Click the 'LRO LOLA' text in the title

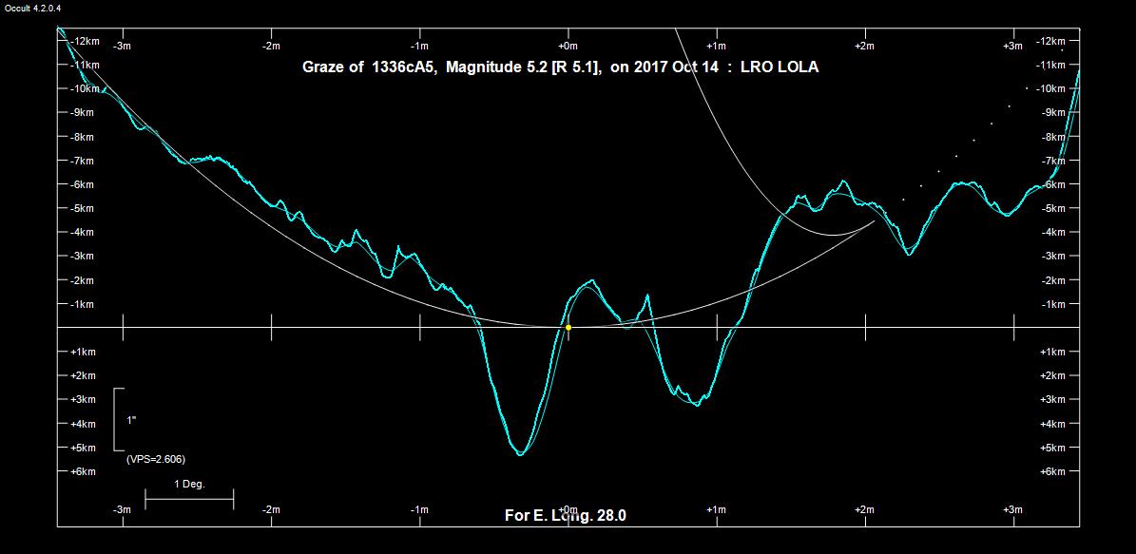pos(779,67)
